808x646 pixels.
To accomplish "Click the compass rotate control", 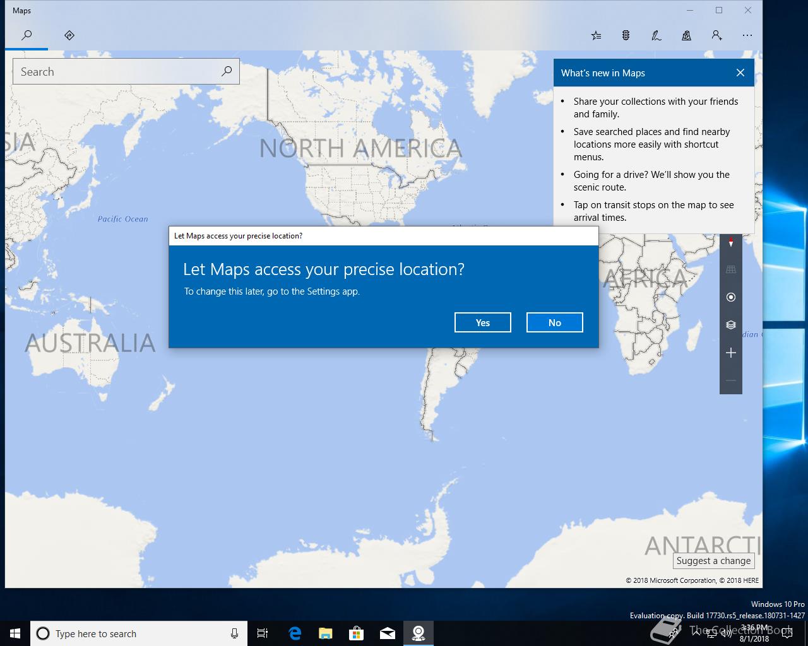I will (x=731, y=242).
